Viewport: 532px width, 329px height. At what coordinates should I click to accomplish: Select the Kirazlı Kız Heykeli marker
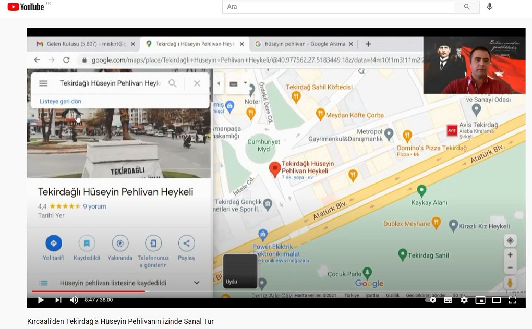453,226
